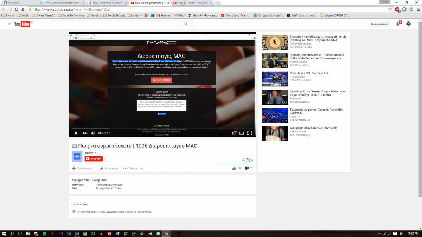Open Thodoris Triantafillou suggested video thumbnail
Viewport: 422px width, 237px height.
click(x=275, y=42)
